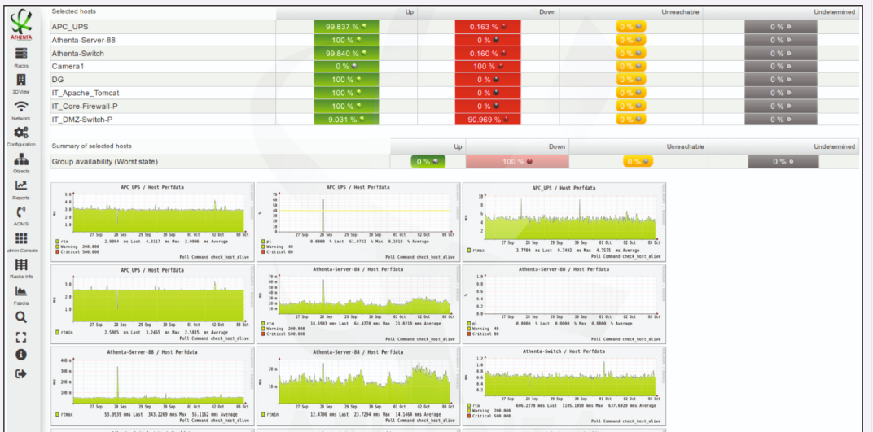Open Configuration gears icon

tap(21, 133)
